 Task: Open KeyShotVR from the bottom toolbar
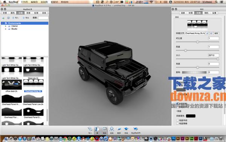pos(136,130)
